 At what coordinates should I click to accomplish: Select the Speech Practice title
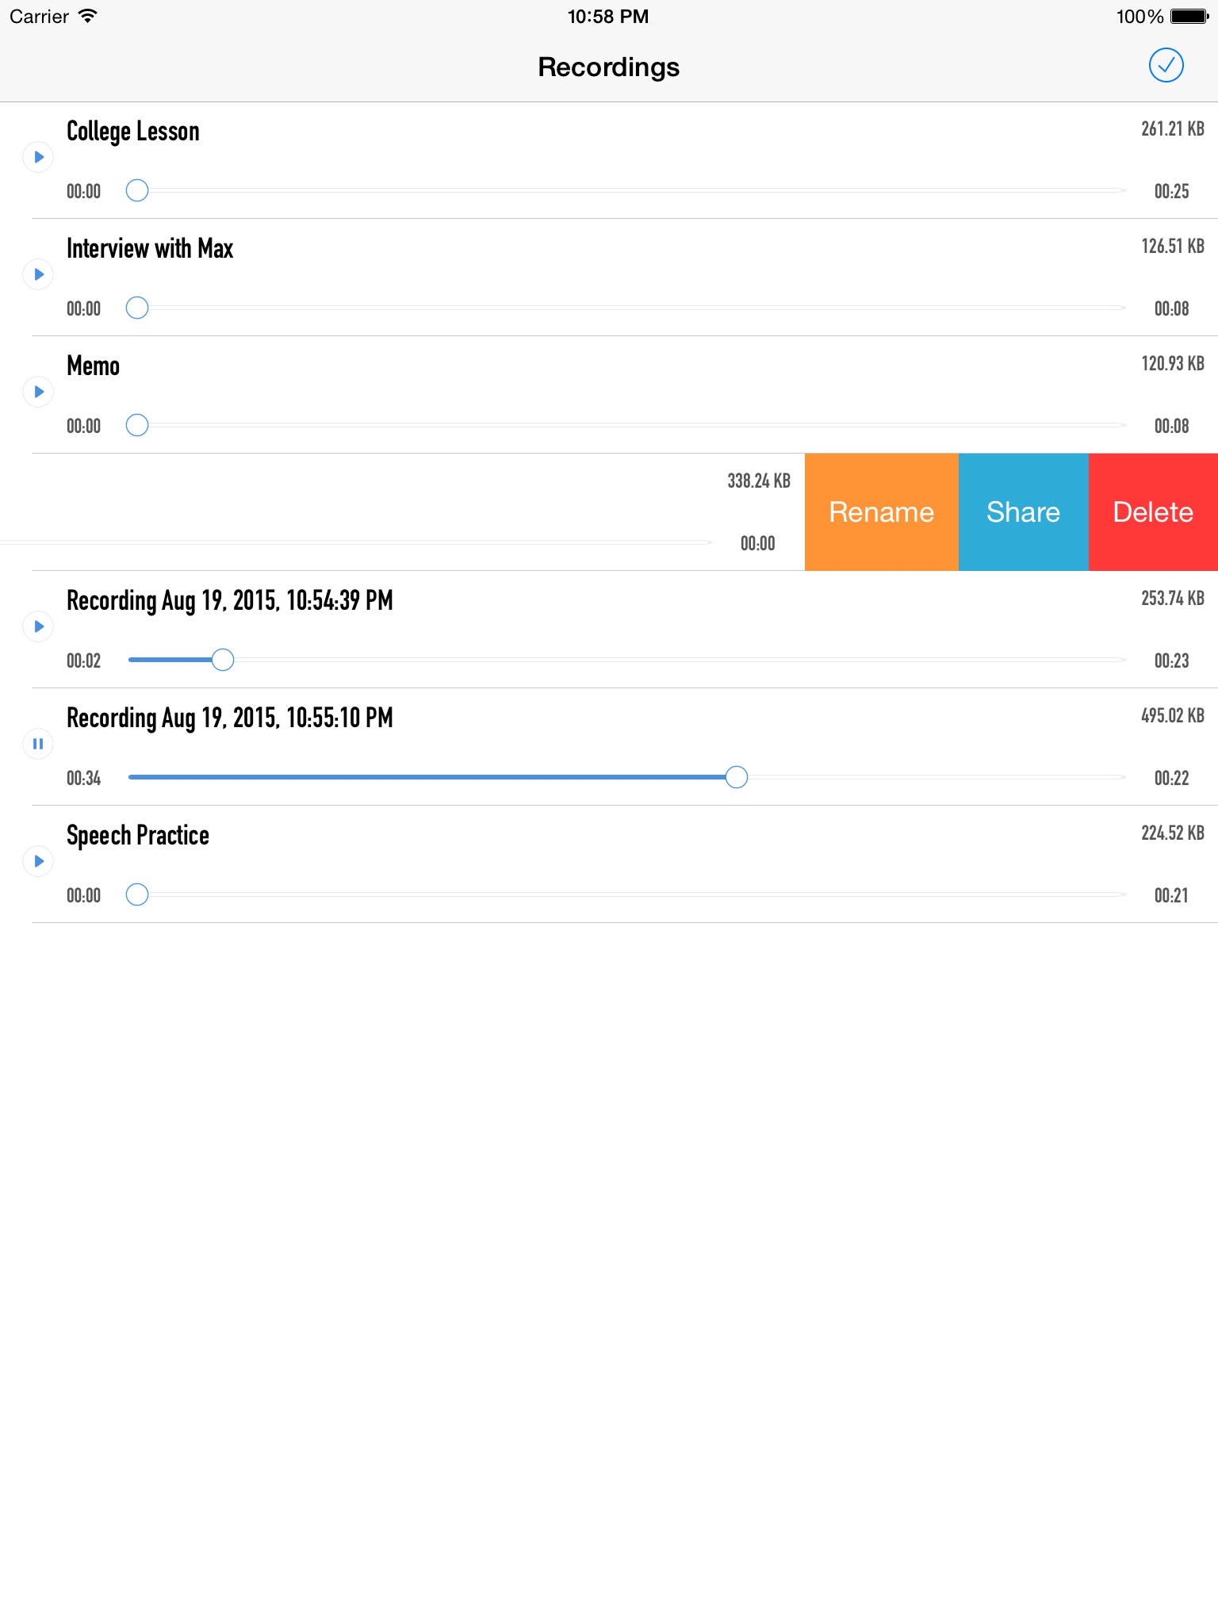(x=138, y=836)
